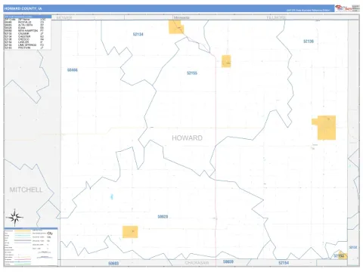
Task: Click the RICEVILLE row in ZIP index
Action: [x=24, y=22]
